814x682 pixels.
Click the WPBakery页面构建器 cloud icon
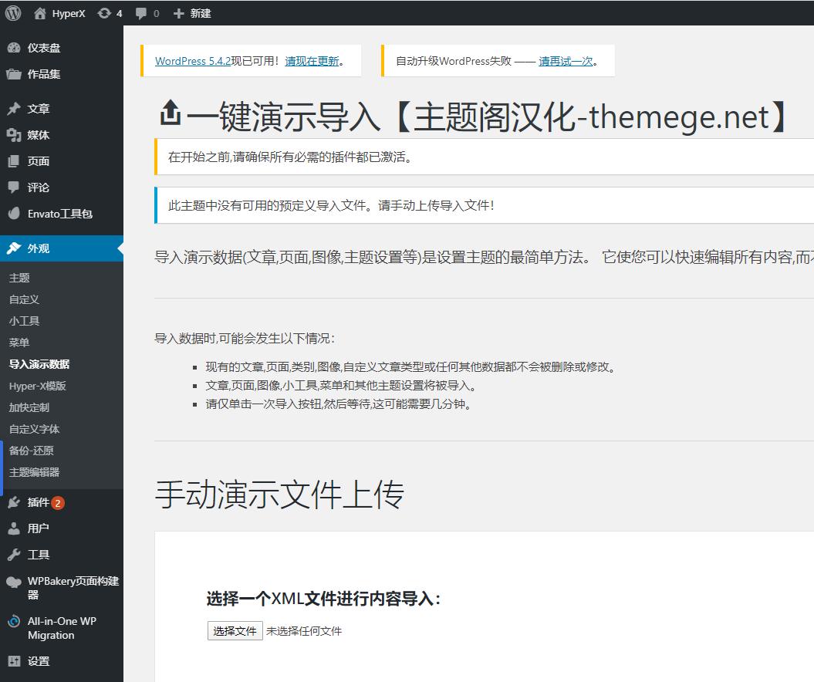pos(14,582)
